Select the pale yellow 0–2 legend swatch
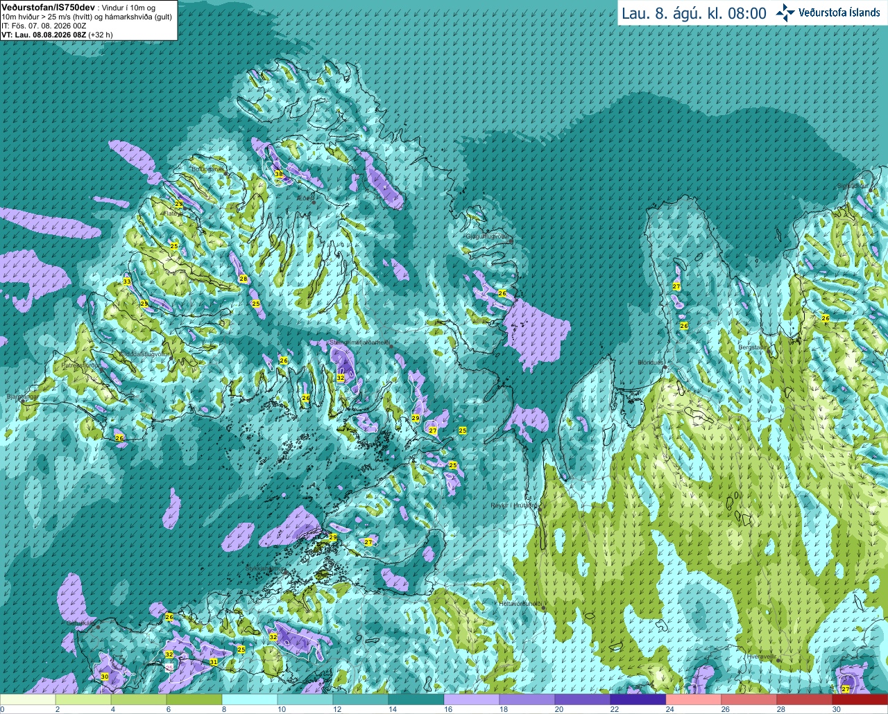The width and height of the screenshot is (888, 714). click(x=28, y=700)
